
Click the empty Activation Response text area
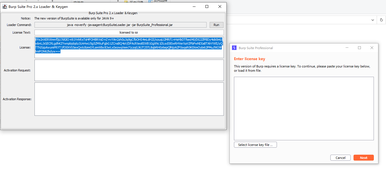(129, 99)
